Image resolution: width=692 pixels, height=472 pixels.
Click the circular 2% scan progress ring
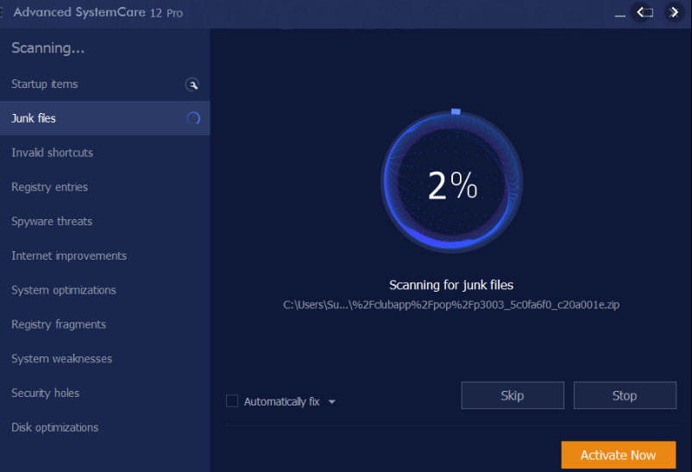[451, 184]
